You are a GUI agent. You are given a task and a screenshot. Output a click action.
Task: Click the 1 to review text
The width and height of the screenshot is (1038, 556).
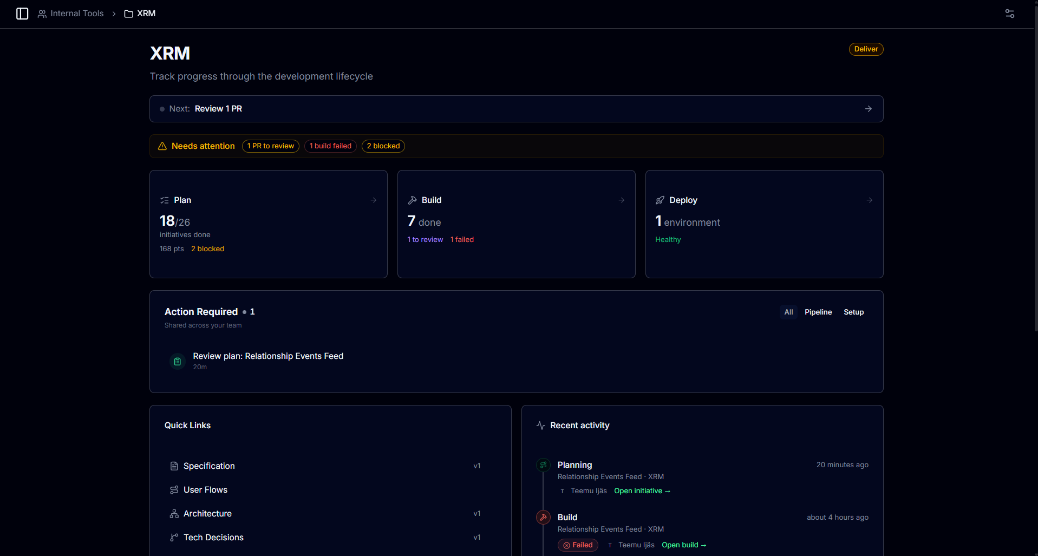click(x=425, y=240)
